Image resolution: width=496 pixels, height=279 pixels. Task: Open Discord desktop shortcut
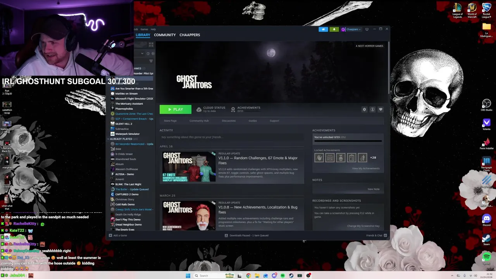tap(486, 220)
